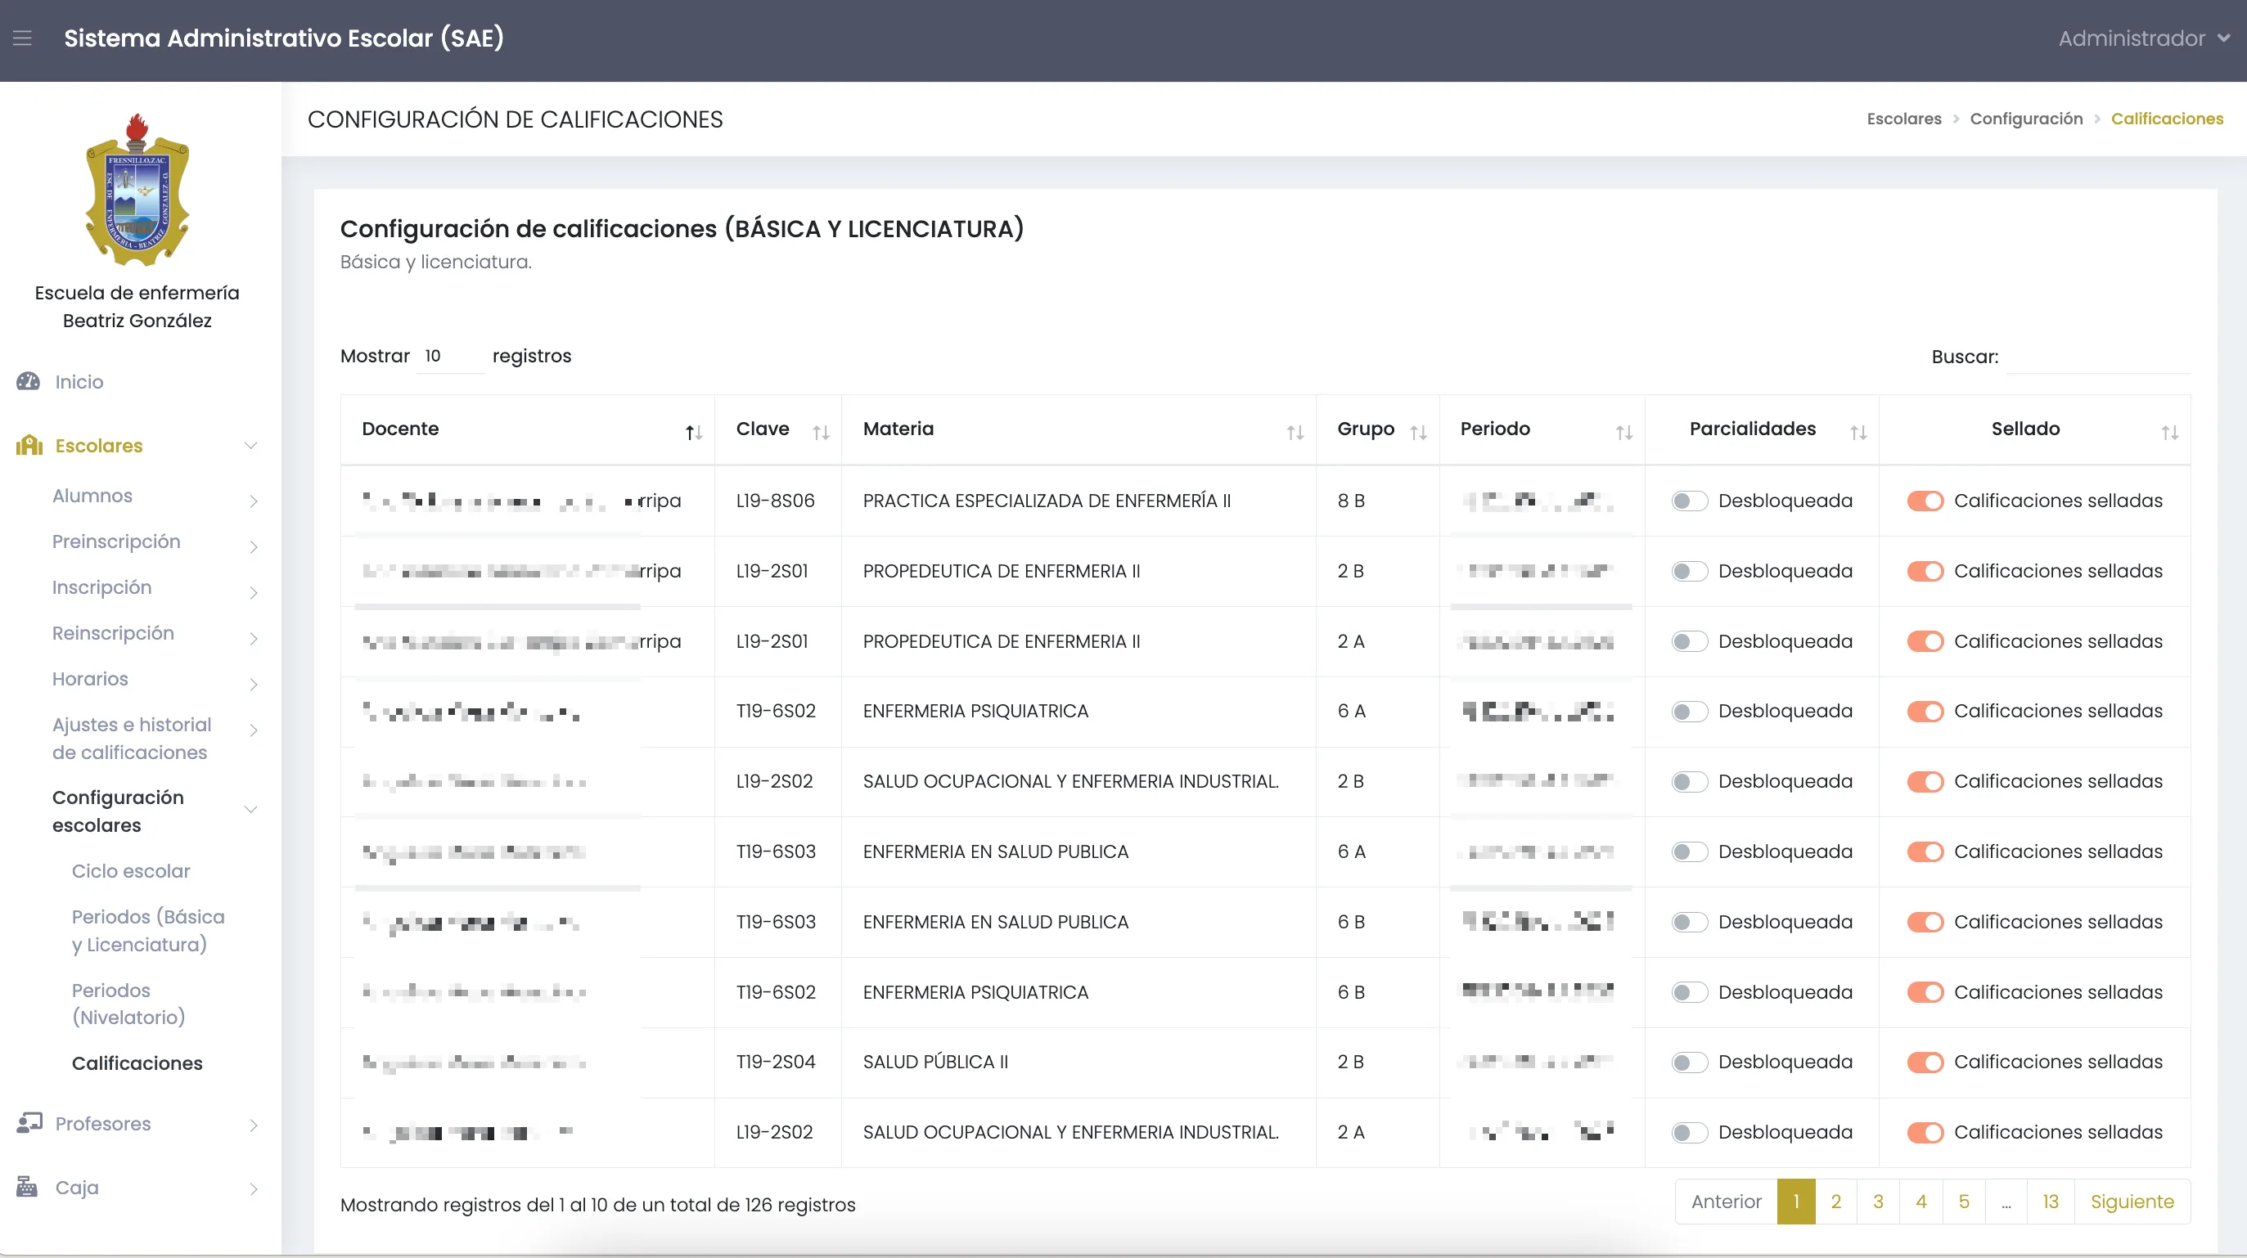Click Configuración breadcrumb link
Screen dimensions: 2247x1258
(2026, 119)
